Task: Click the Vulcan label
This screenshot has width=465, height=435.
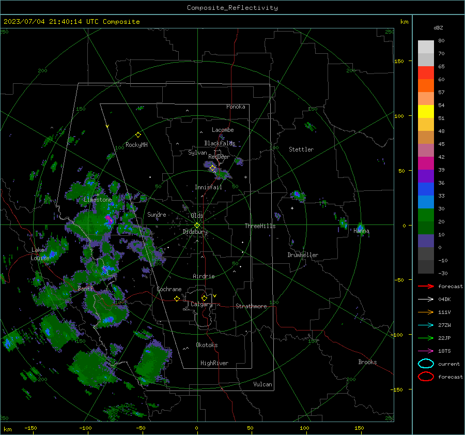Action: 262,384
